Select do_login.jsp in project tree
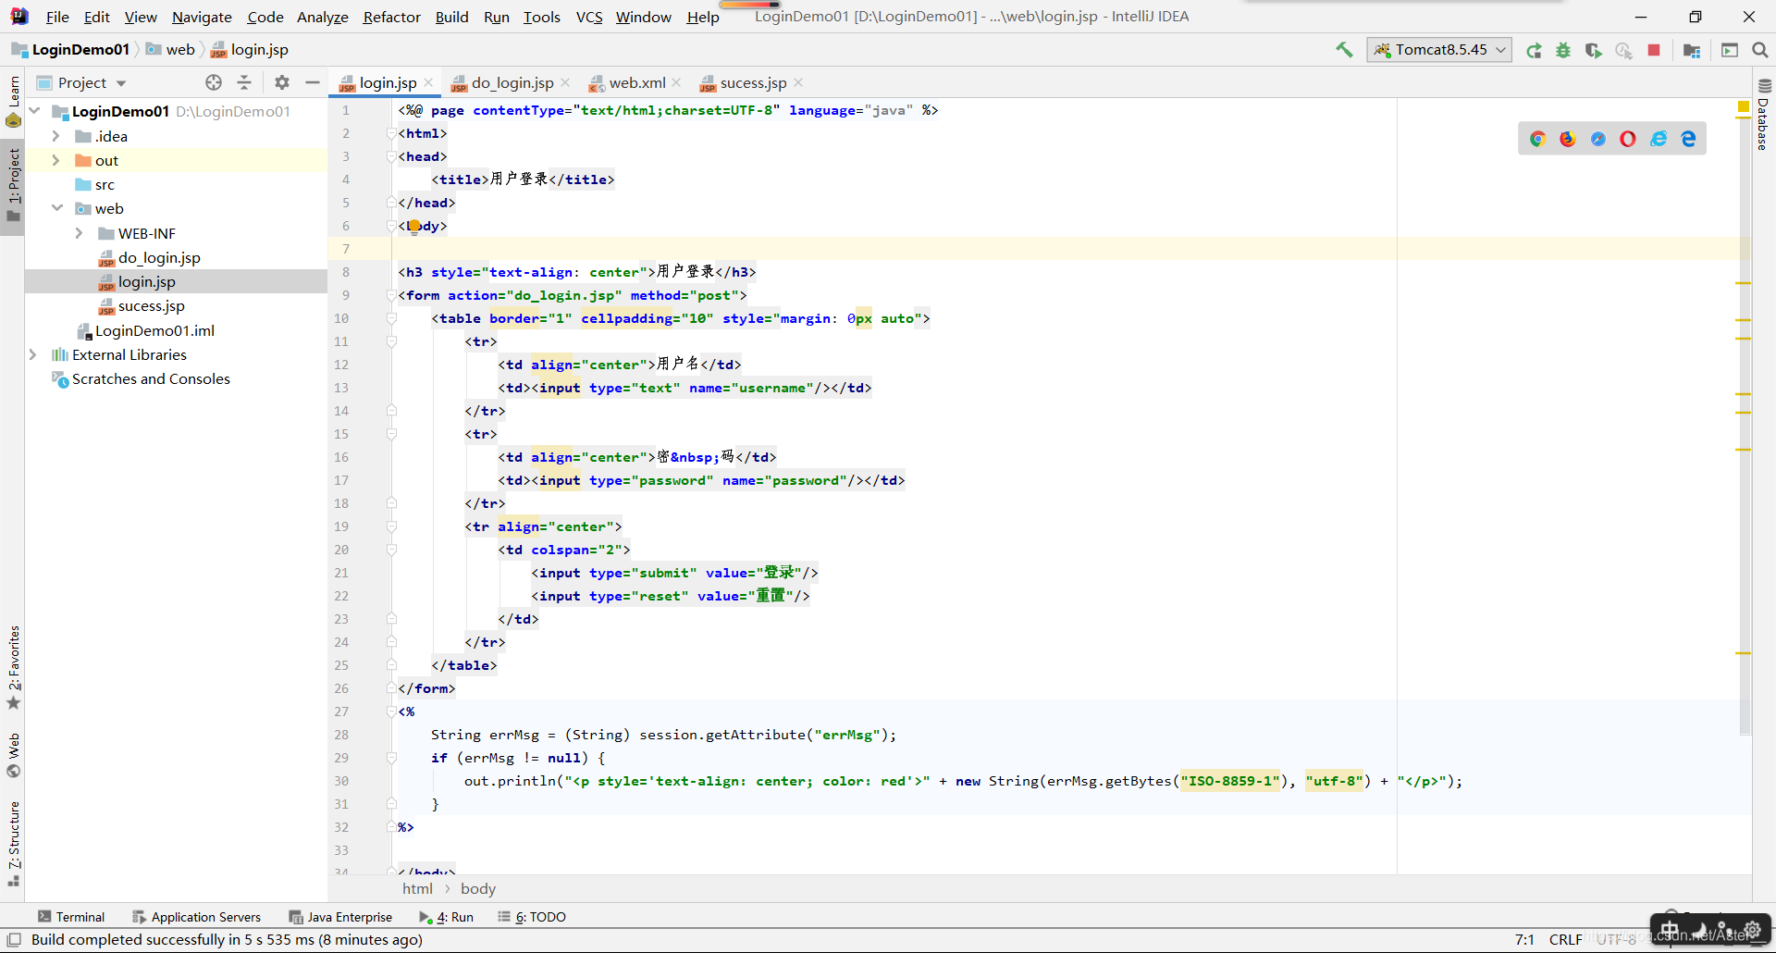The width and height of the screenshot is (1776, 953). [x=159, y=257]
